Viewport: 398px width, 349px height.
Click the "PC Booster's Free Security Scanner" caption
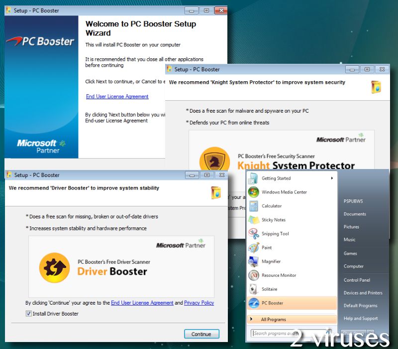[x=276, y=156]
